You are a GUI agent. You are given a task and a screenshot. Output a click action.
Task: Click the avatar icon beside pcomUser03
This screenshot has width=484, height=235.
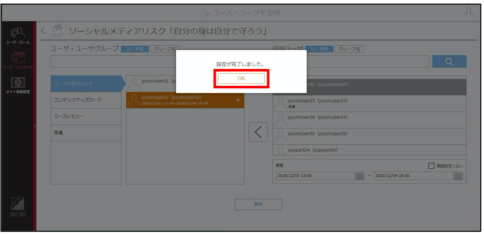281,104
